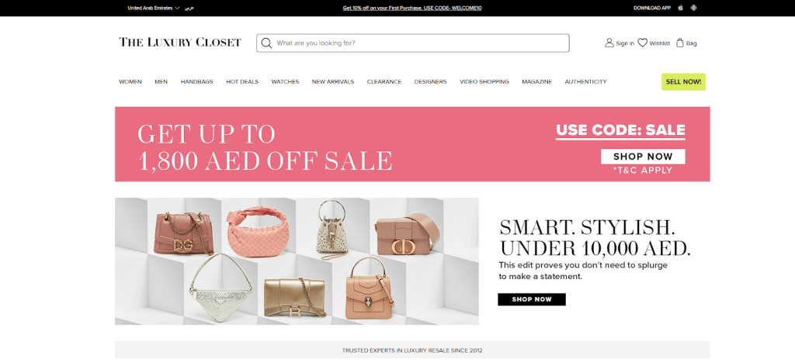
Task: Click Shop Now on the pink sale banner
Action: [x=643, y=157]
